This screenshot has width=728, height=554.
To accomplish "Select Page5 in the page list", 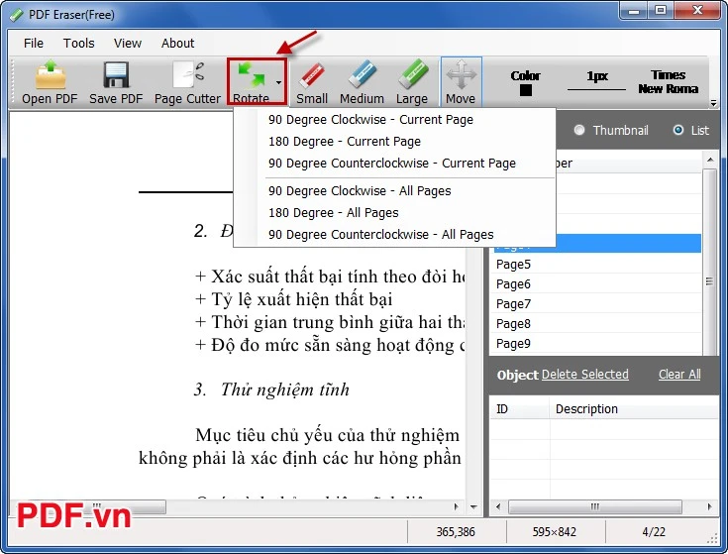I will pyautogui.click(x=596, y=265).
